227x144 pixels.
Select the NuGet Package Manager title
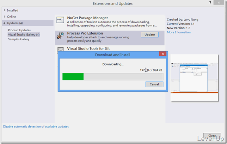tap(87, 18)
